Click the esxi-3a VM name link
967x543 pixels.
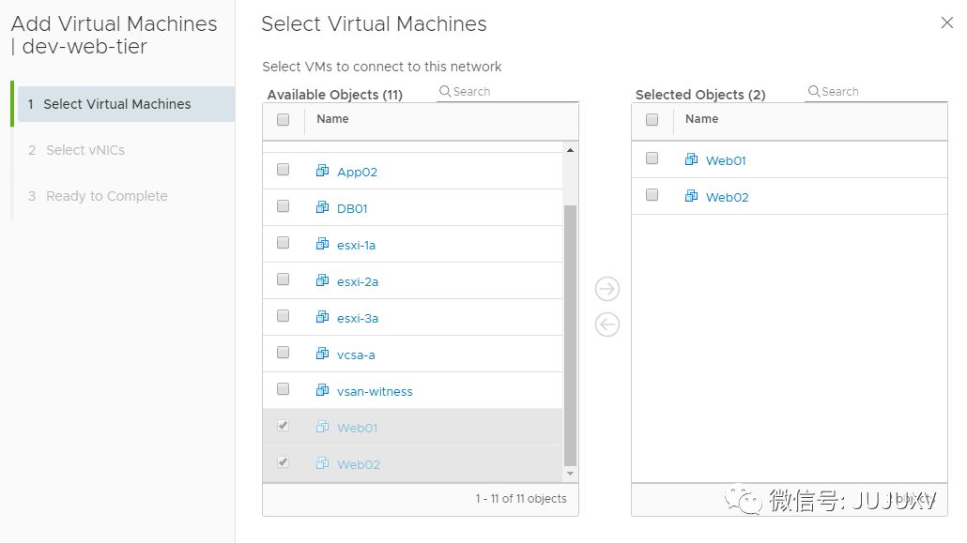tap(358, 318)
